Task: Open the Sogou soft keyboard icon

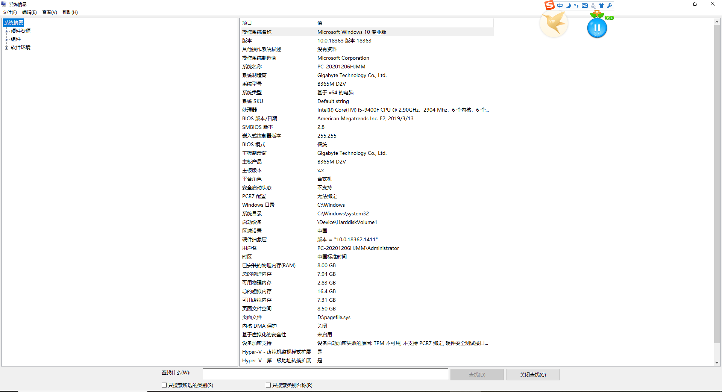Action: tap(585, 6)
